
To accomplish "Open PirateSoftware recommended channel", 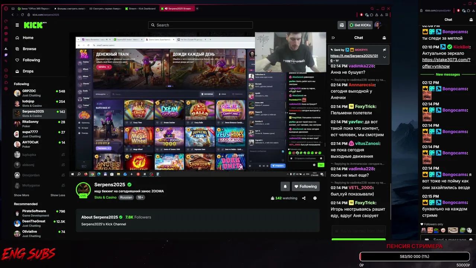I will [x=40, y=213].
